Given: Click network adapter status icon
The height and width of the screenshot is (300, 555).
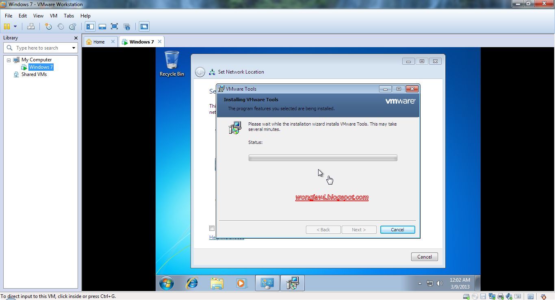Looking at the screenshot, I should point(492,296).
